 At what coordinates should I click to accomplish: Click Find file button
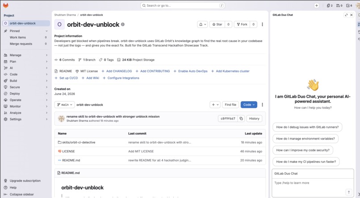tap(230, 105)
